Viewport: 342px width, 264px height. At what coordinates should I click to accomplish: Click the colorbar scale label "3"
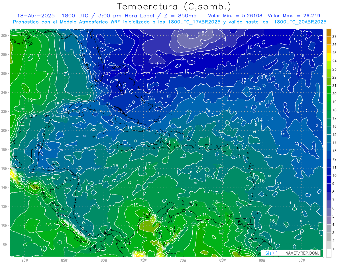click(333, 233)
